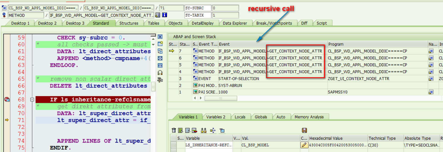443x152 pixels.
Task: Click the hierarchy icon in variables toolbar
Action: (204, 130)
